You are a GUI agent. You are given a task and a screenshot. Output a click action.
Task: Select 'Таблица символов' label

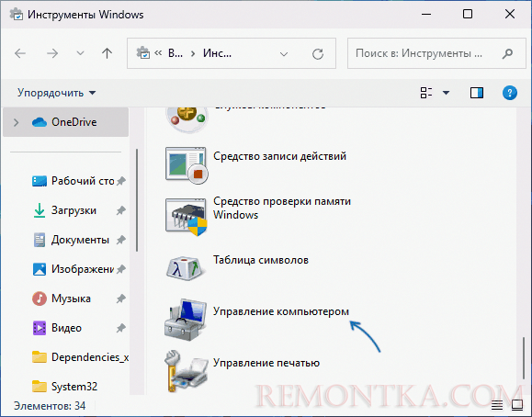point(261,260)
